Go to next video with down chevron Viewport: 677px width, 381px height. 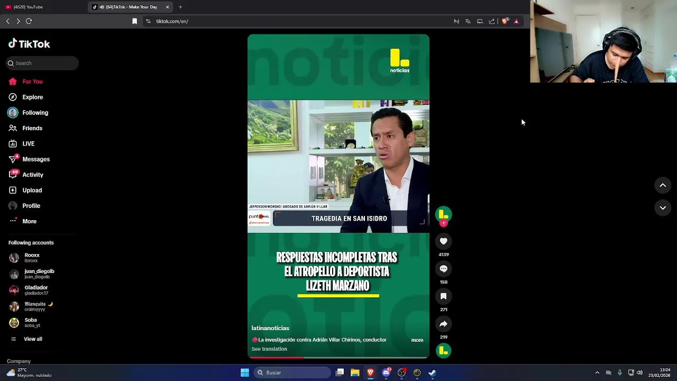pyautogui.click(x=663, y=208)
